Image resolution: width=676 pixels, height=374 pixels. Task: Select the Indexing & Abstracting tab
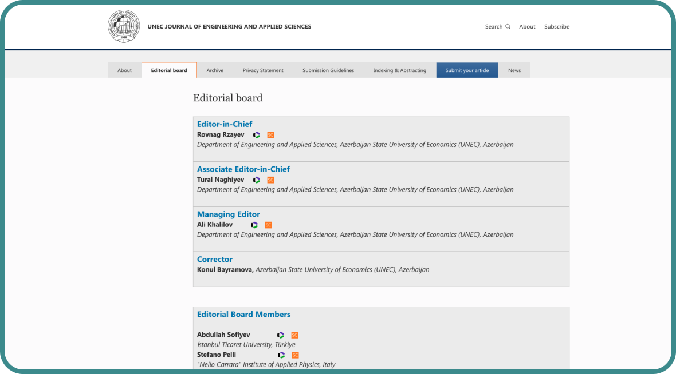399,70
